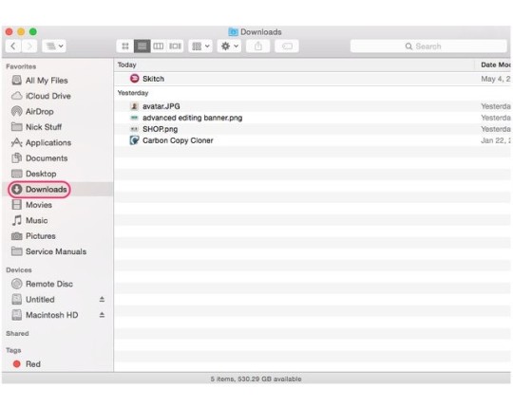
Task: Switch to Cover Flow view
Action: [175, 46]
